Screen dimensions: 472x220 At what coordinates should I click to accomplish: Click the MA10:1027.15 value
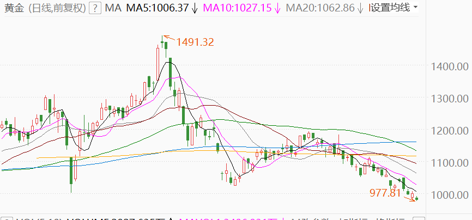pos(238,8)
